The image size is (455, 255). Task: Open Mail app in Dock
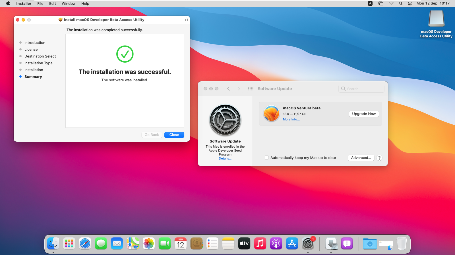117,243
